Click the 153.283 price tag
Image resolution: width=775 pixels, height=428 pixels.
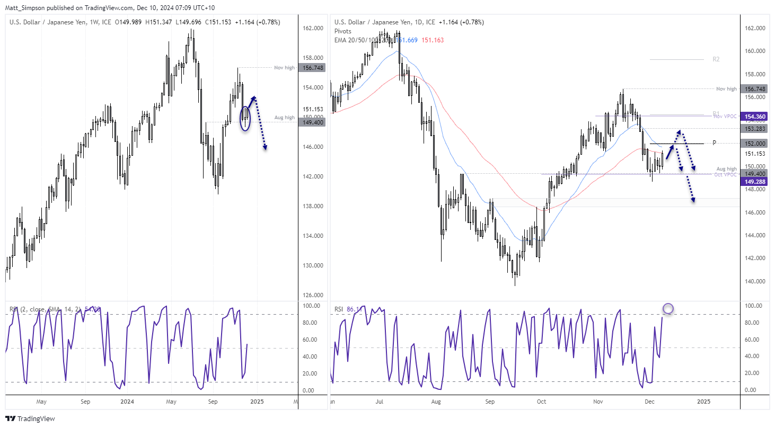(755, 128)
